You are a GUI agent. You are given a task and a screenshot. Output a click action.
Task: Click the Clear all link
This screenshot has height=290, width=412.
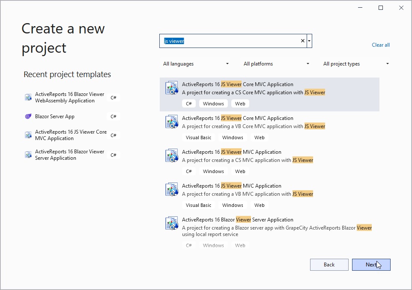click(x=380, y=45)
